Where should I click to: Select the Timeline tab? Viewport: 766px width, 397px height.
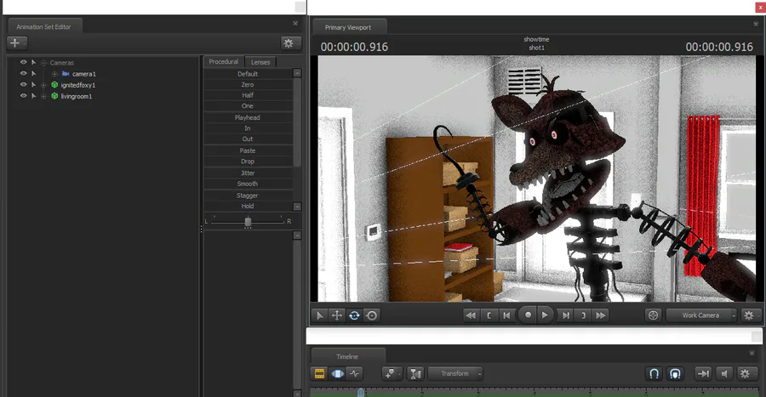click(347, 356)
